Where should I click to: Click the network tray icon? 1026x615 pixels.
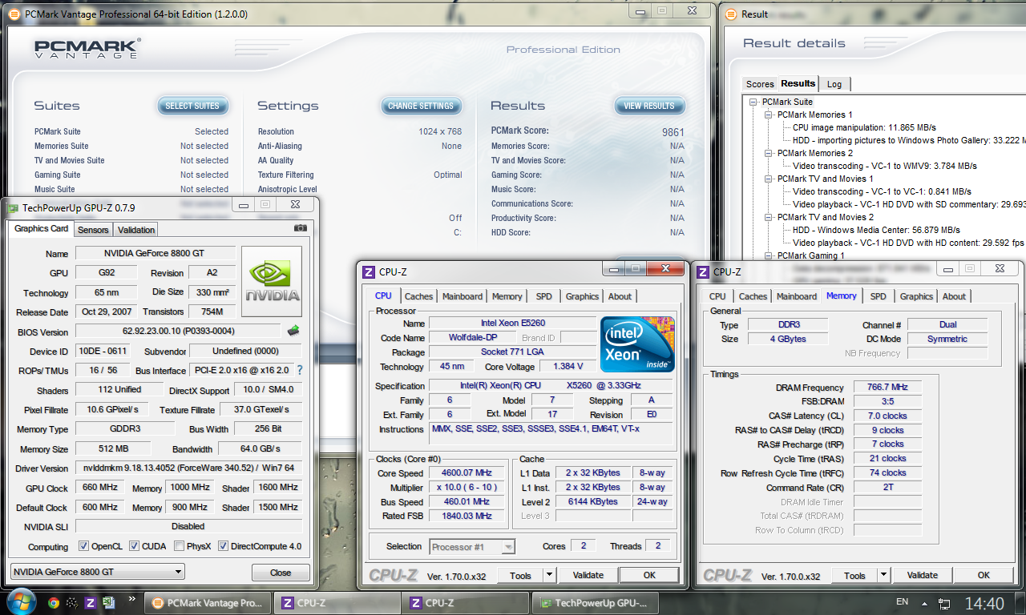pyautogui.click(x=946, y=603)
